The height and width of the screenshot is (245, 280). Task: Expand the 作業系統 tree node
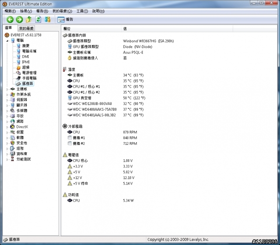click(7, 94)
